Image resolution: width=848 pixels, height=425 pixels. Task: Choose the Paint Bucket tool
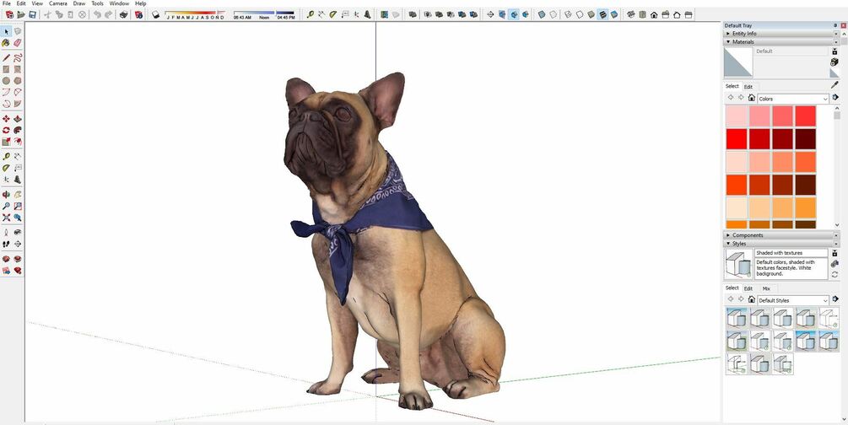6,43
